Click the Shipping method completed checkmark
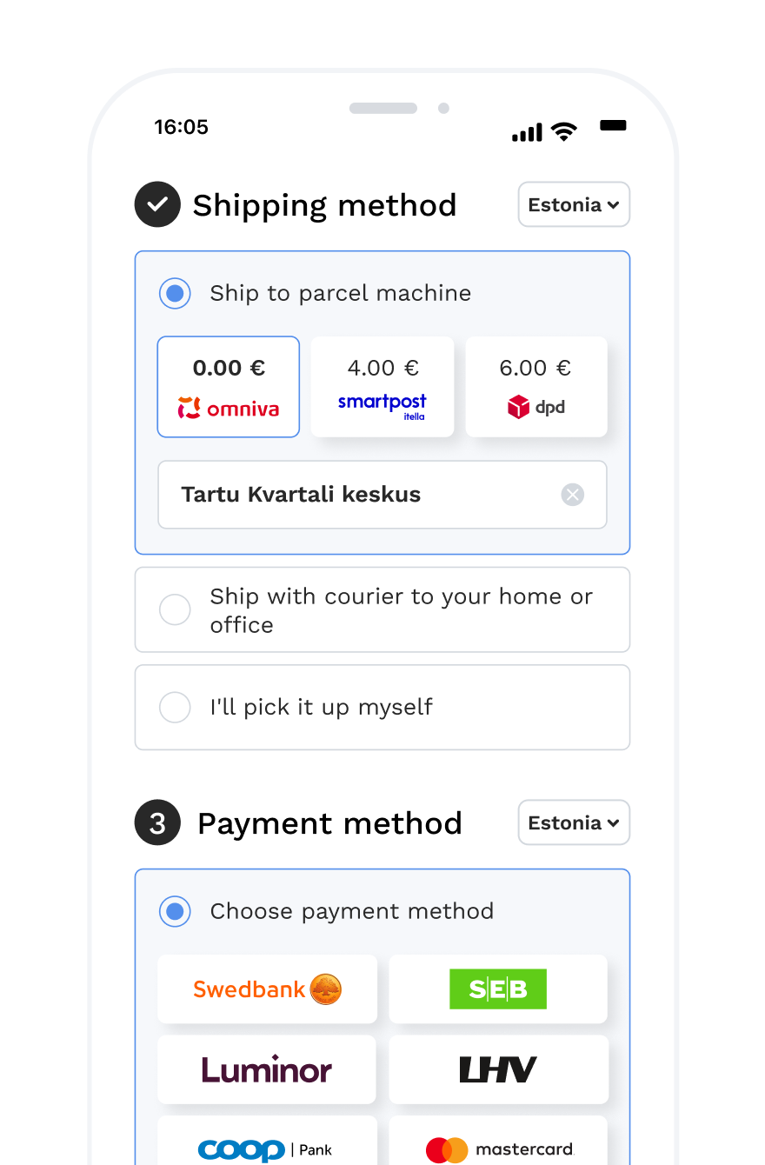This screenshot has height=1165, width=765. (157, 204)
